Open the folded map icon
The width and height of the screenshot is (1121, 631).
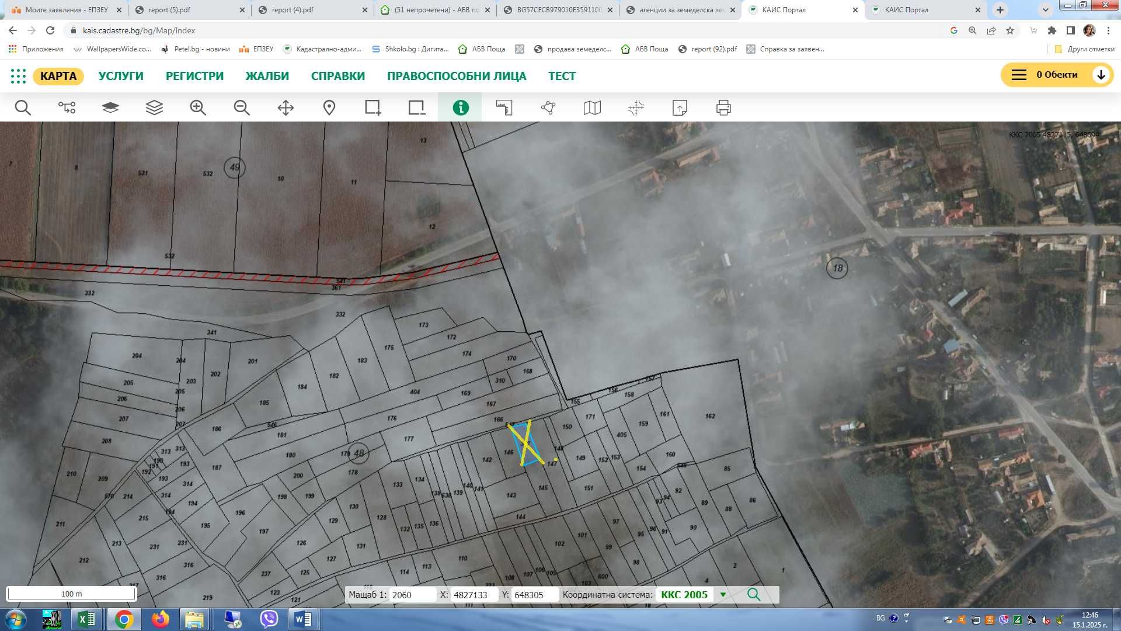click(592, 108)
